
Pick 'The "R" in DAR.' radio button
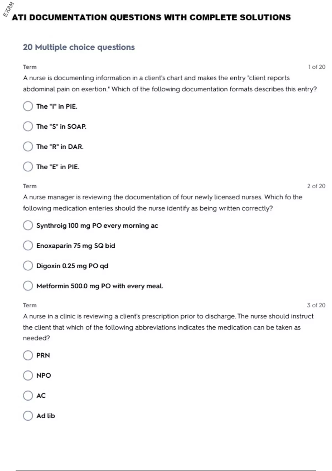point(28,147)
